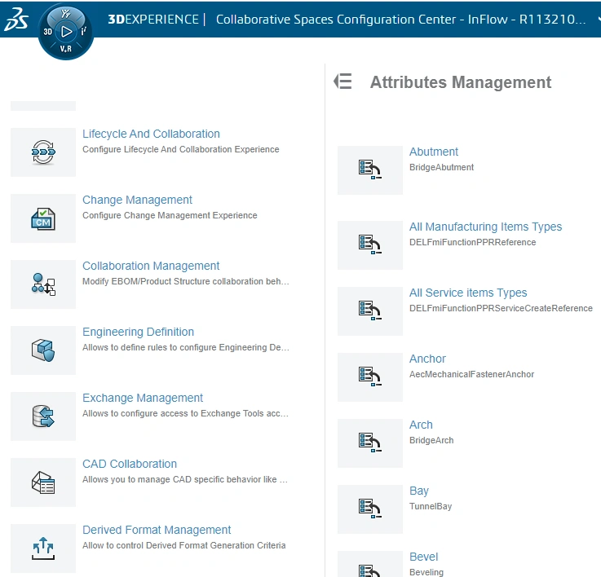
Task: Click the Attributes Management heading
Action: point(461,82)
